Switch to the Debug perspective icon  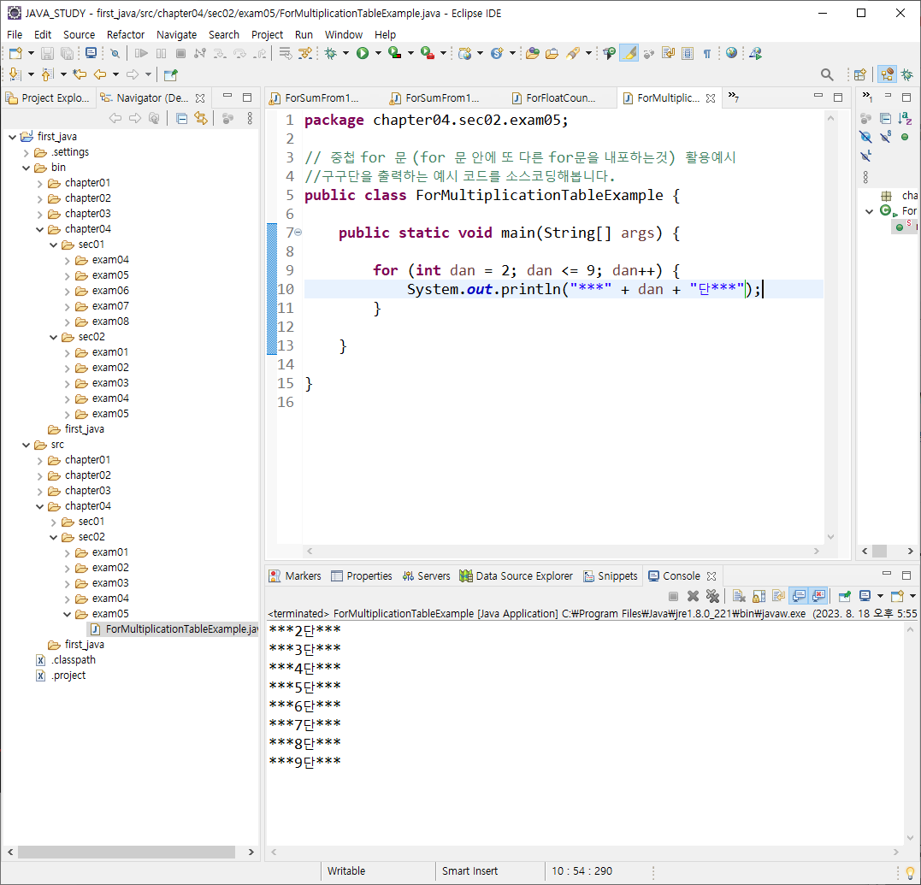point(907,74)
